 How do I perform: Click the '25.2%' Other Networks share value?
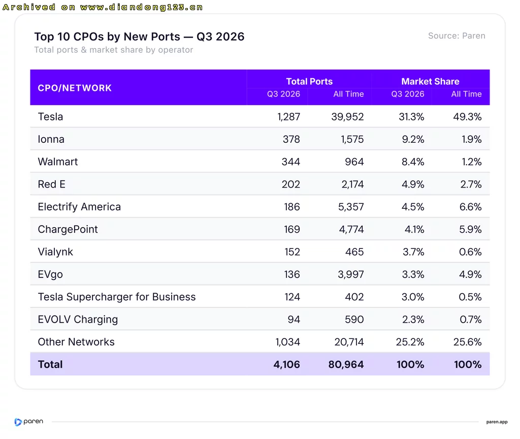(x=410, y=342)
